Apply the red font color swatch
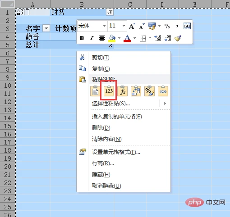230x217 pixels. 127,38
